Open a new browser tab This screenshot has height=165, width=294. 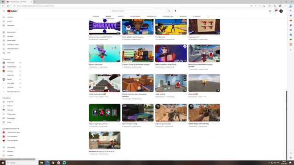35,2
